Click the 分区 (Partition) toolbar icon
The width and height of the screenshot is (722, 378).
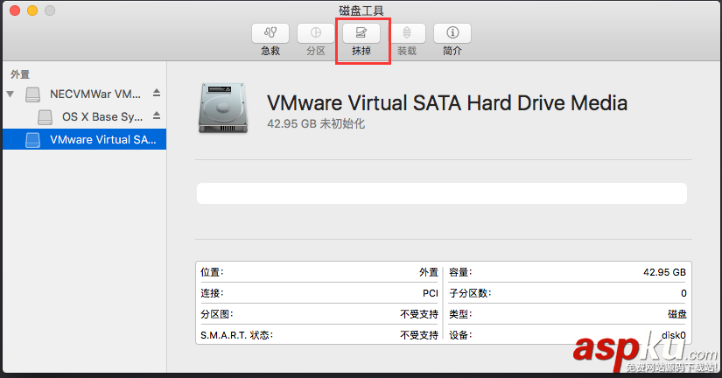pyautogui.click(x=316, y=33)
